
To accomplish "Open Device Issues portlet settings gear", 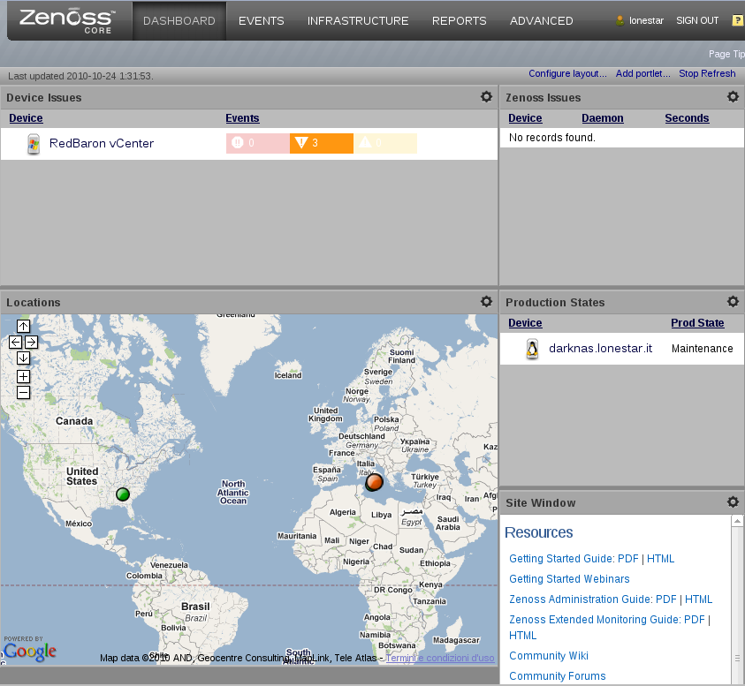I will tap(486, 97).
